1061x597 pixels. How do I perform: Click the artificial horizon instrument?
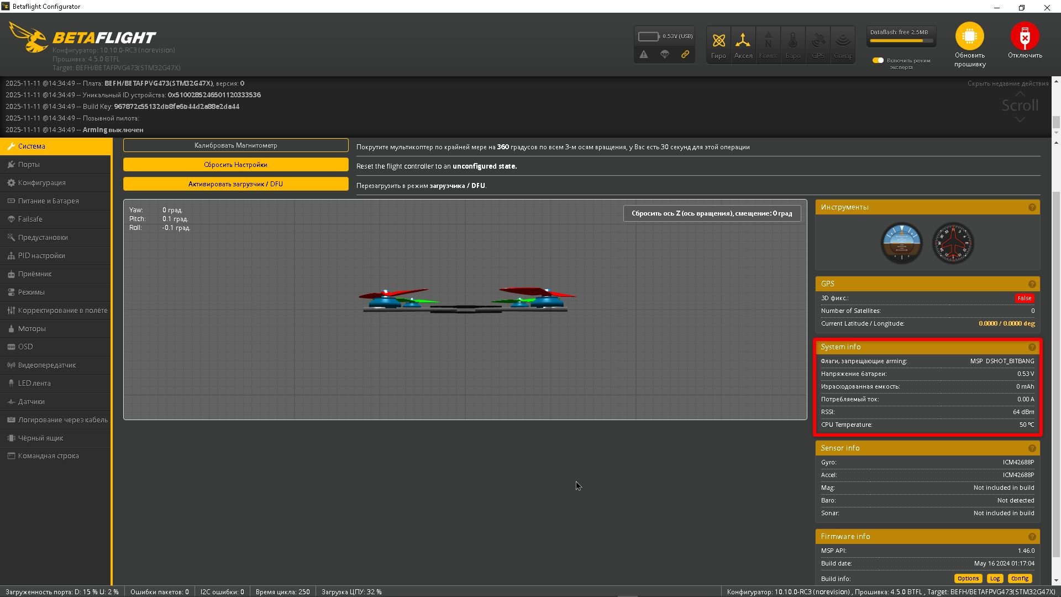[901, 243]
